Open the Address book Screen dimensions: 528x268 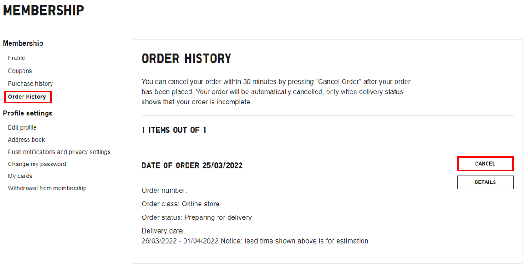[26, 140]
